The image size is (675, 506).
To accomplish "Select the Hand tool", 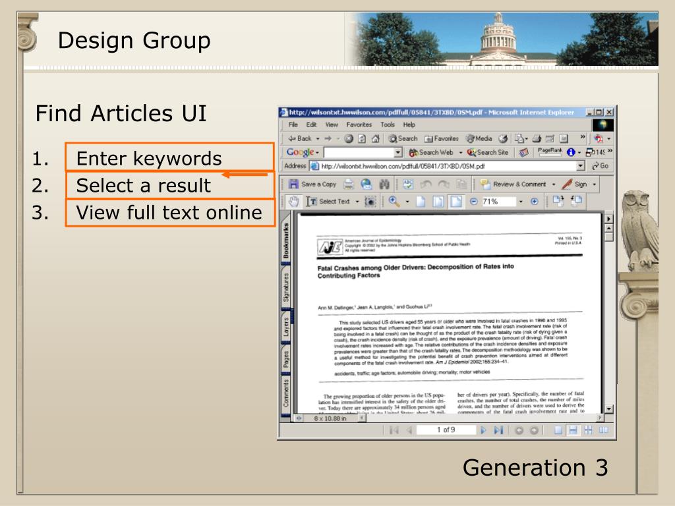I will 293,201.
